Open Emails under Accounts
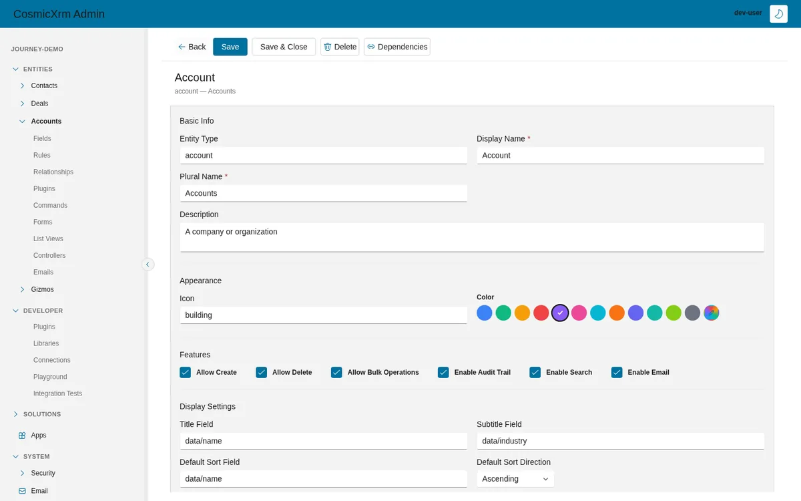This screenshot has width=801, height=501. pos(43,272)
